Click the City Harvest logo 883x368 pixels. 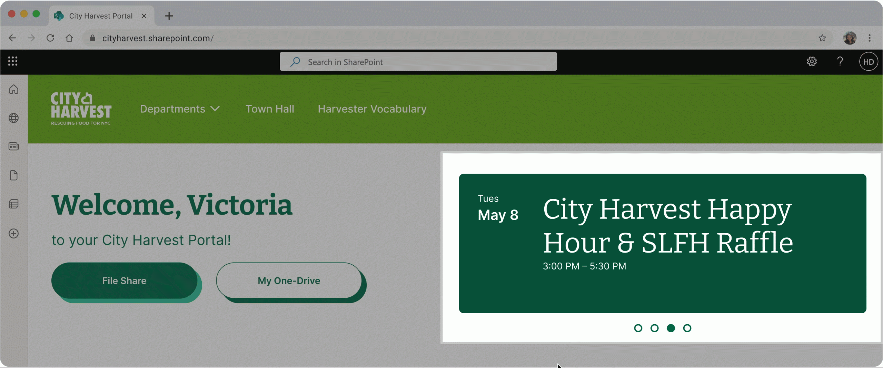81,109
